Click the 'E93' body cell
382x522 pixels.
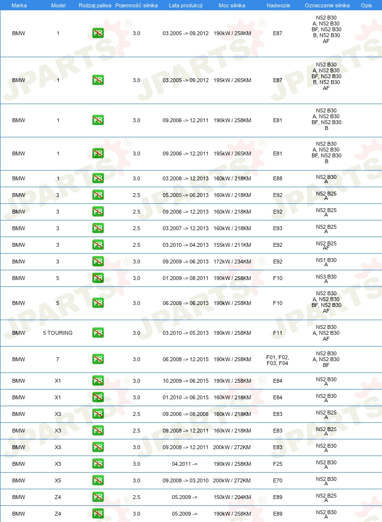click(x=277, y=228)
